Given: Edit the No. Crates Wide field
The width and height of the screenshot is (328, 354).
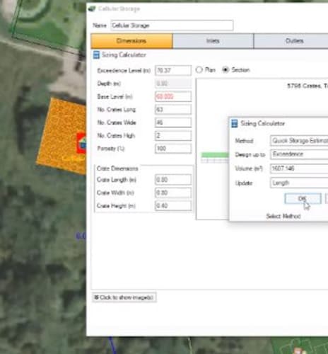Looking at the screenshot, I should click(x=173, y=122).
